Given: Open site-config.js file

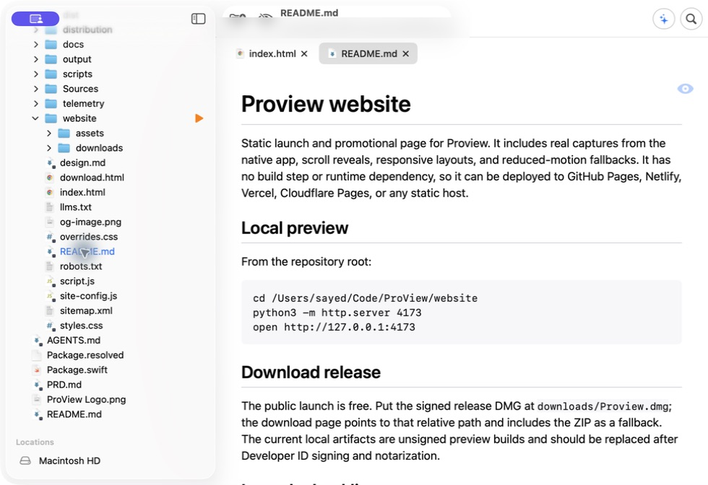Looking at the screenshot, I should [x=88, y=296].
